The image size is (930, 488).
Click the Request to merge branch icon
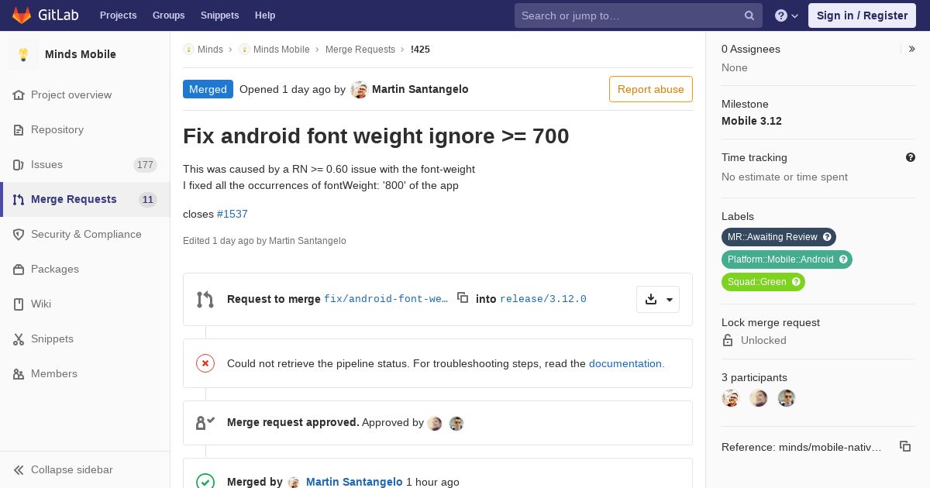pyautogui.click(x=205, y=299)
